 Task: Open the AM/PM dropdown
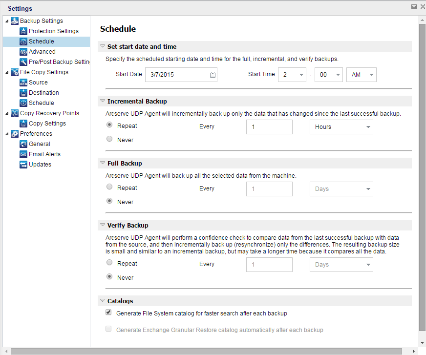point(361,75)
